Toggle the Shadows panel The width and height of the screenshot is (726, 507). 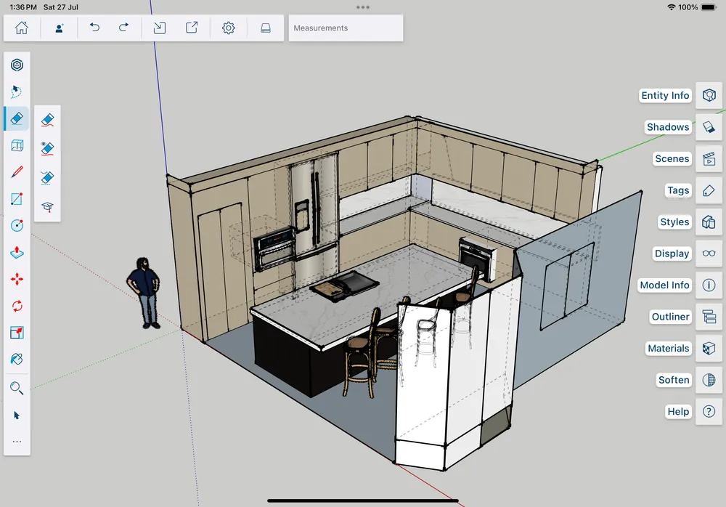pyautogui.click(x=709, y=127)
